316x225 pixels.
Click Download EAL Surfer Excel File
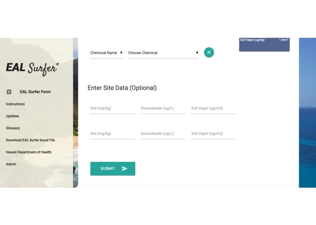tap(30, 140)
